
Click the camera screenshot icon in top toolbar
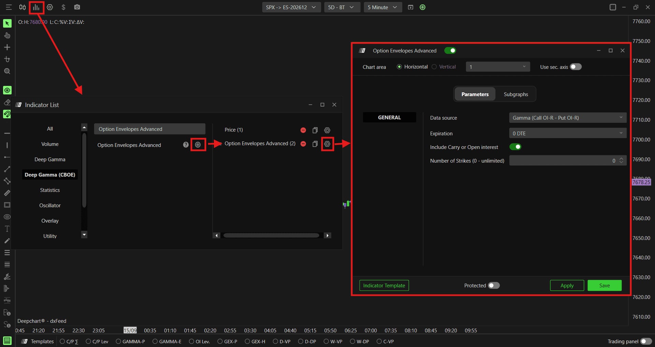tap(77, 7)
